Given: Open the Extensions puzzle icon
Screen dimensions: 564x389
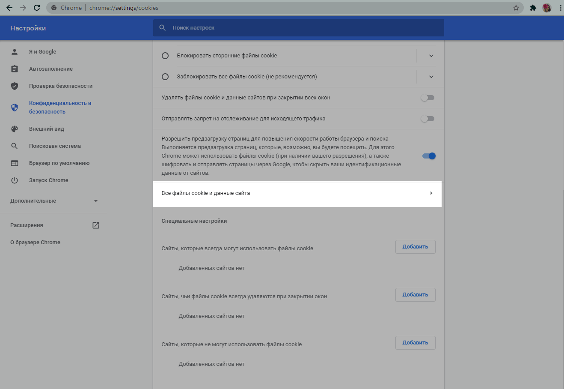Looking at the screenshot, I should pyautogui.click(x=533, y=8).
